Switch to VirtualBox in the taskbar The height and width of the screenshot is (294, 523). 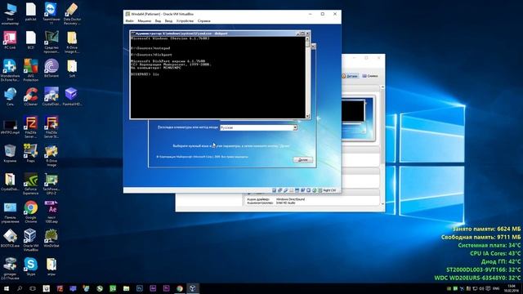tap(193, 288)
